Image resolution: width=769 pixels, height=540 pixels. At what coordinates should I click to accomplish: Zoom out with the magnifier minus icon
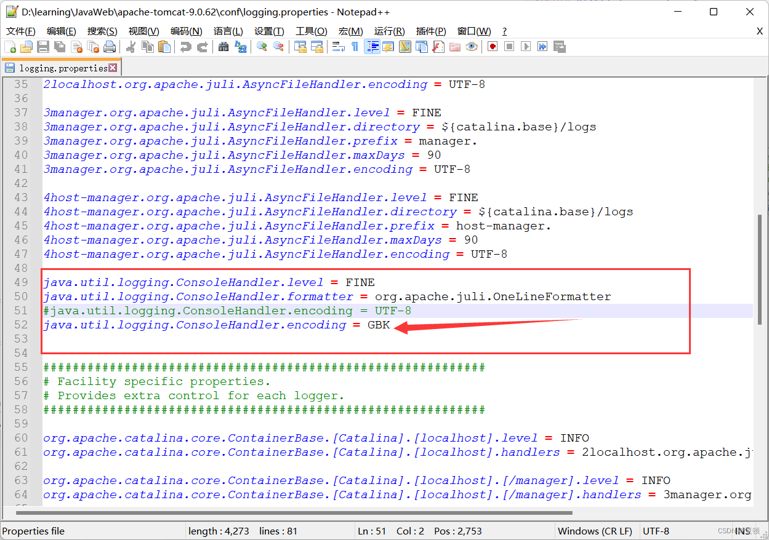click(x=278, y=47)
